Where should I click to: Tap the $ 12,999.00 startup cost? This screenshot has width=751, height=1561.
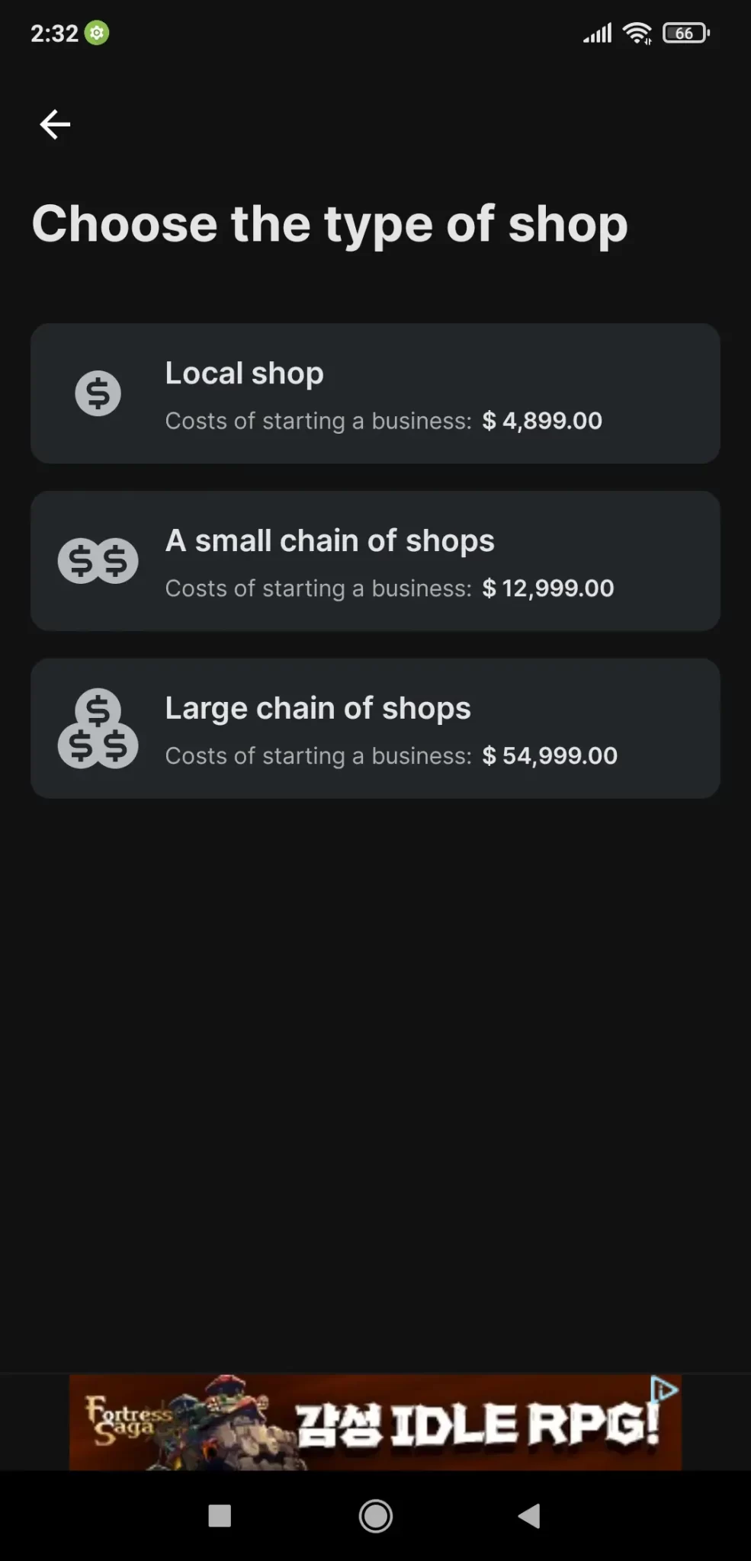click(547, 588)
